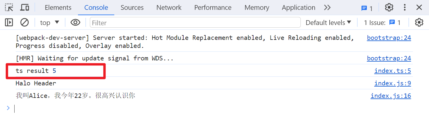The image size is (429, 130).
Task: Clear the console with the ban icon
Action: pos(24,22)
